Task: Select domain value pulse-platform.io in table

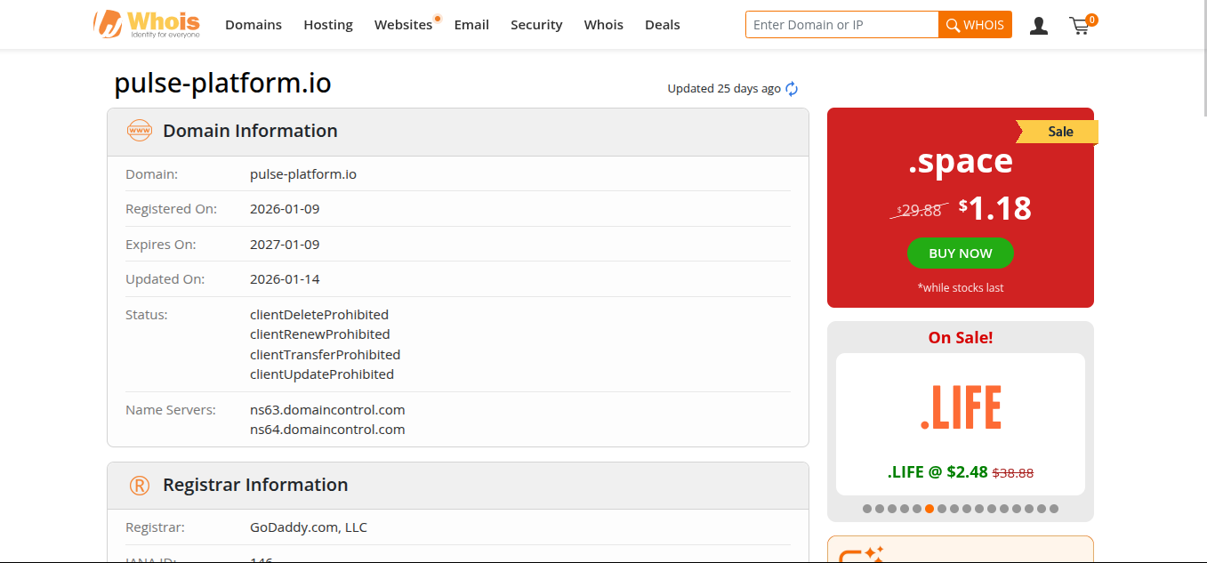Action: pos(303,174)
